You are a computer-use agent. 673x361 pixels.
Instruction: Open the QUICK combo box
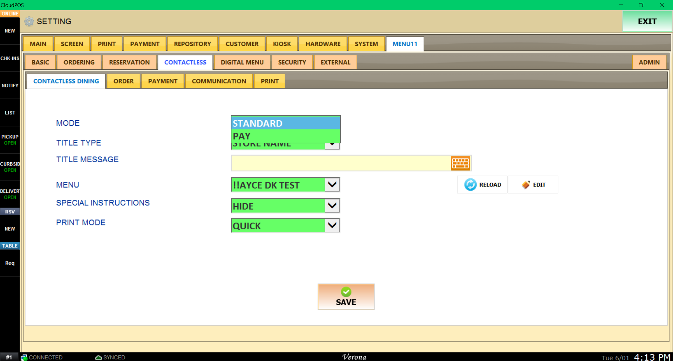click(285, 225)
